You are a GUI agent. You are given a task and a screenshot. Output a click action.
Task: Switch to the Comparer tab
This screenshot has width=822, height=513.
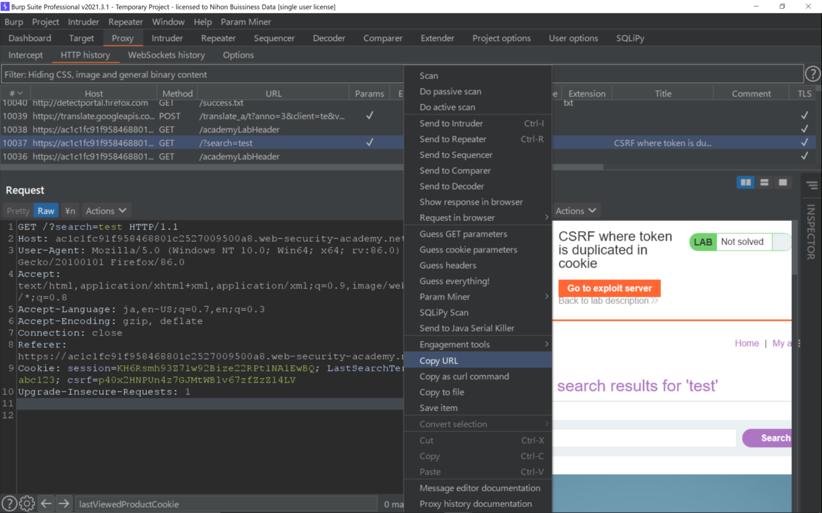[383, 38]
